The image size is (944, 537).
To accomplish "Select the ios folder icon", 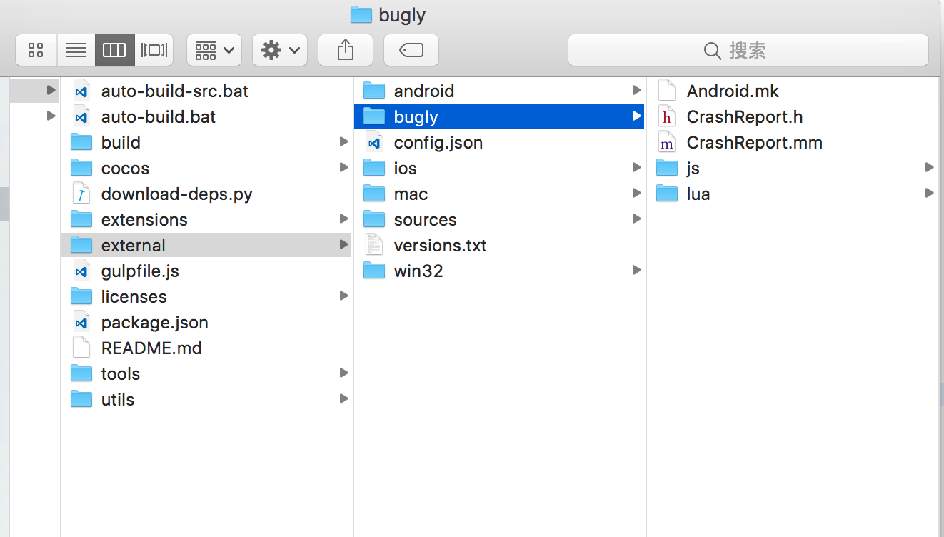I will click(x=374, y=169).
